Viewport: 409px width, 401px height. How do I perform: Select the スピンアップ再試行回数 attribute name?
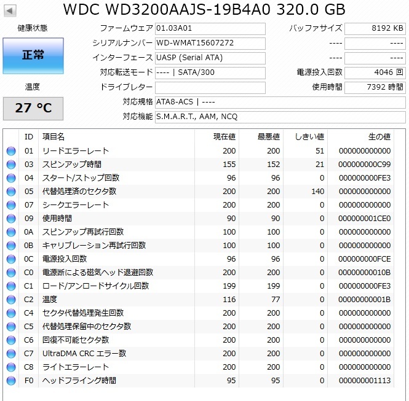(83, 232)
